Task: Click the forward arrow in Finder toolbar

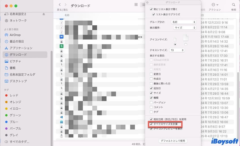Action: tap(66, 5)
